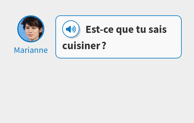The width and height of the screenshot is (194, 123).
Task: Click the question mark ending the sentence
Action: pos(104,46)
